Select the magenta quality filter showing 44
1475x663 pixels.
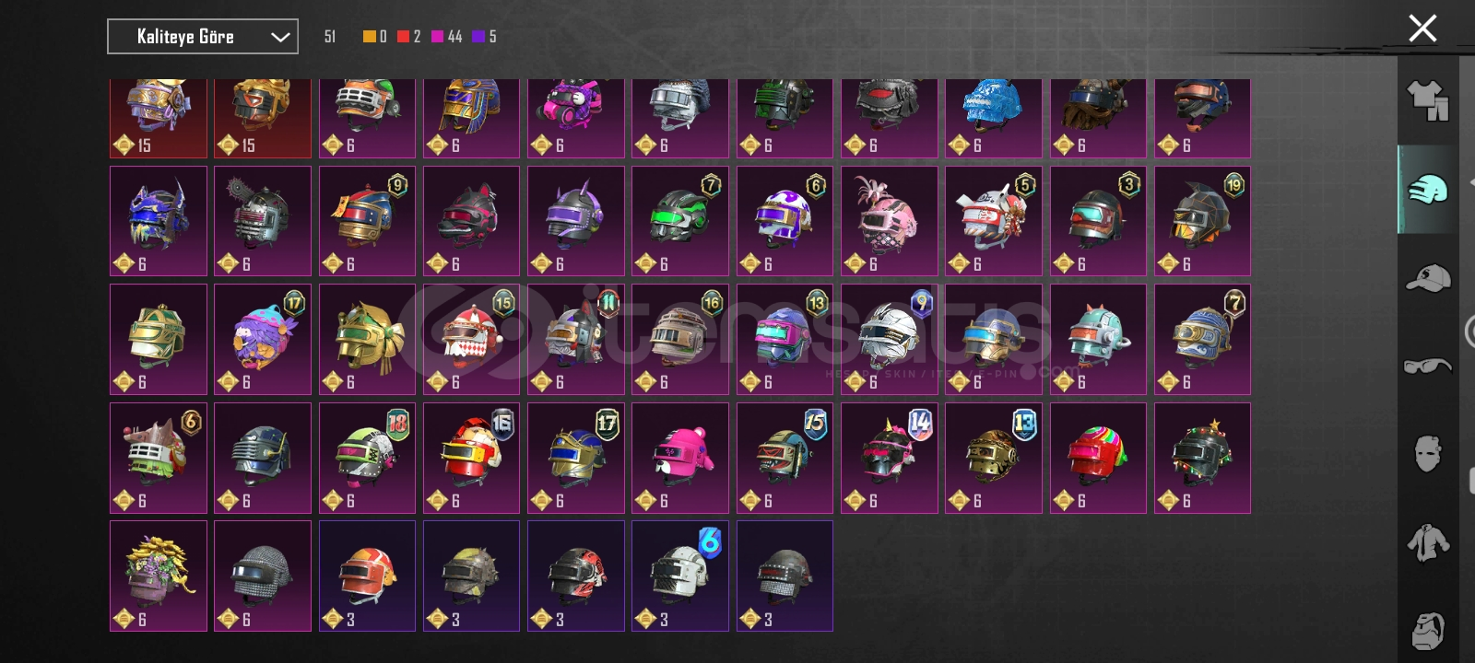click(437, 37)
